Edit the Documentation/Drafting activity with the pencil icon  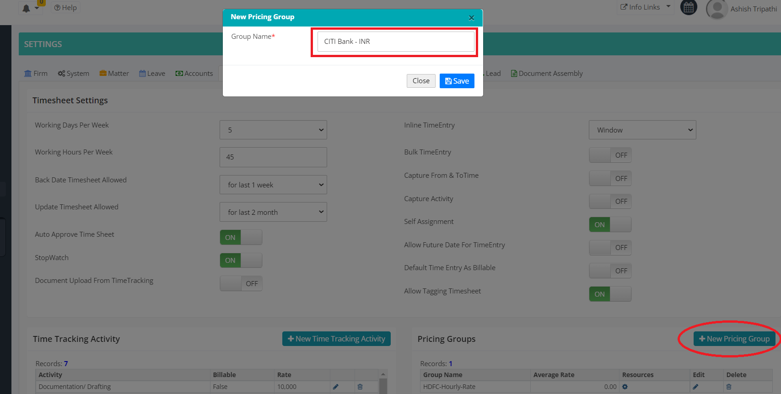[336, 387]
